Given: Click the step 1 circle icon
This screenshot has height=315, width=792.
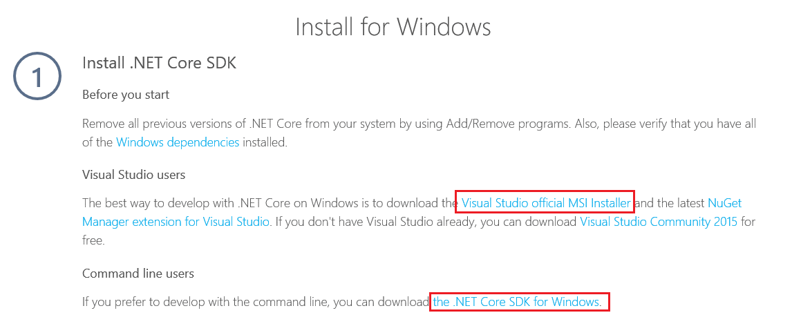Looking at the screenshot, I should click(37, 77).
